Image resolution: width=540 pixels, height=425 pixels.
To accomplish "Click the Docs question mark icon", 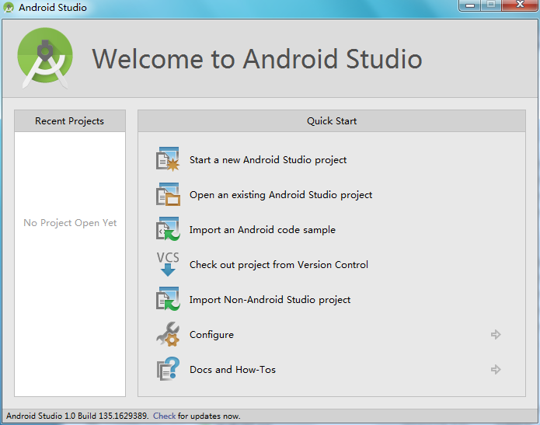I will [x=168, y=369].
